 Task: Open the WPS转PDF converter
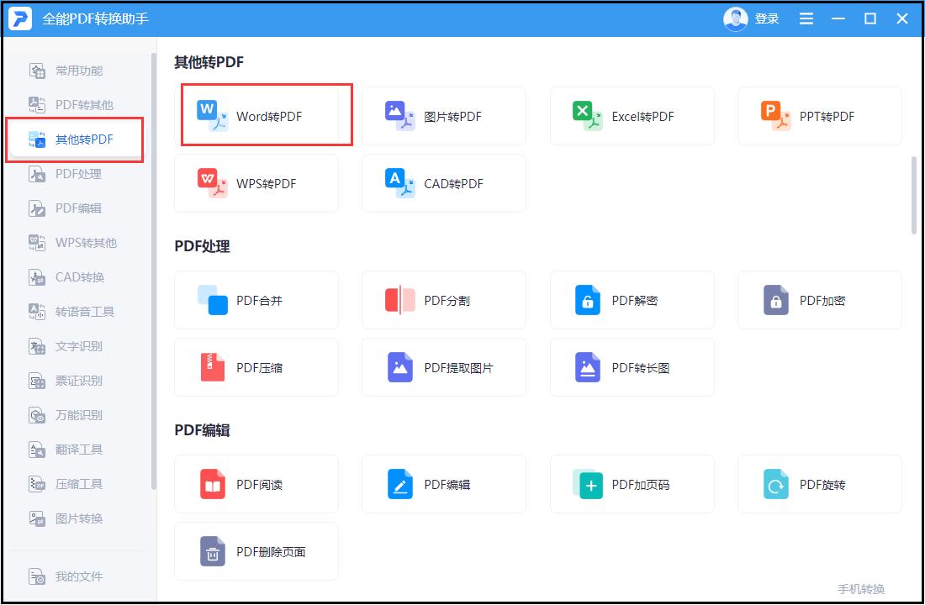pyautogui.click(x=256, y=183)
